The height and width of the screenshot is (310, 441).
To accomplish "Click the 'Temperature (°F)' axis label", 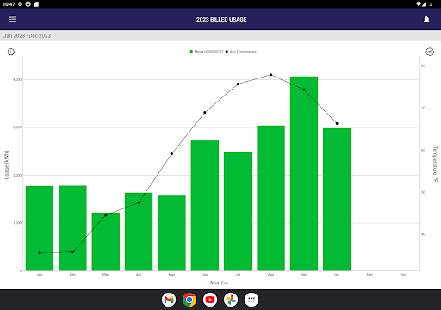I will pos(435,164).
